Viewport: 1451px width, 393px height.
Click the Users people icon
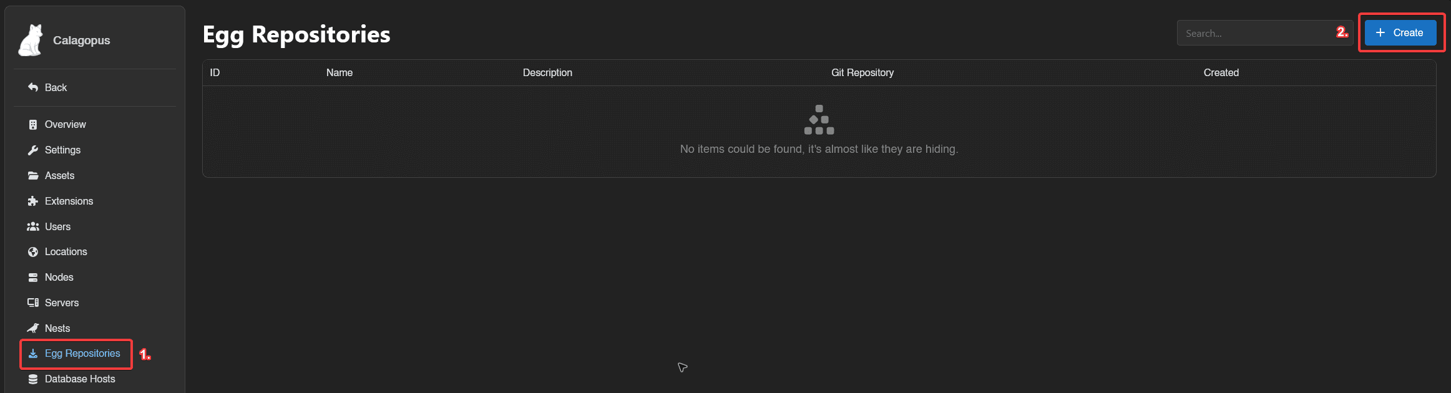33,226
